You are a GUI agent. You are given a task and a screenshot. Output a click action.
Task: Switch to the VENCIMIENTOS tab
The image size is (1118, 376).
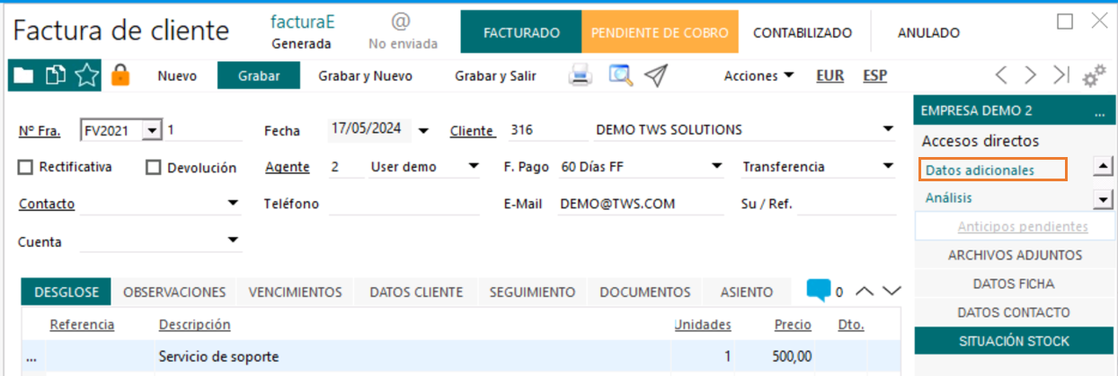tap(295, 292)
